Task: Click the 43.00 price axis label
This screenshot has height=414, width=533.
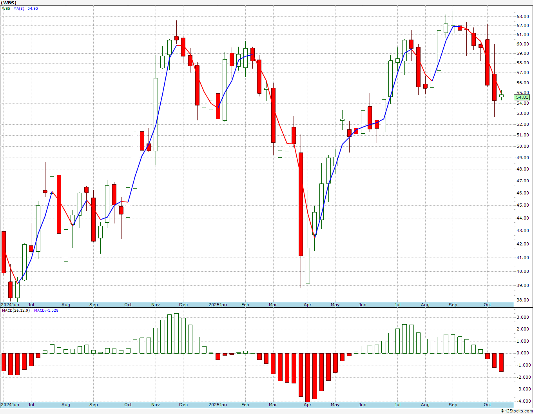Action: 522,231
